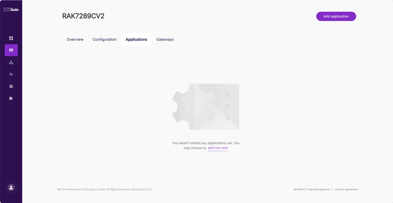Open the user profile avatar icon

(x=11, y=188)
